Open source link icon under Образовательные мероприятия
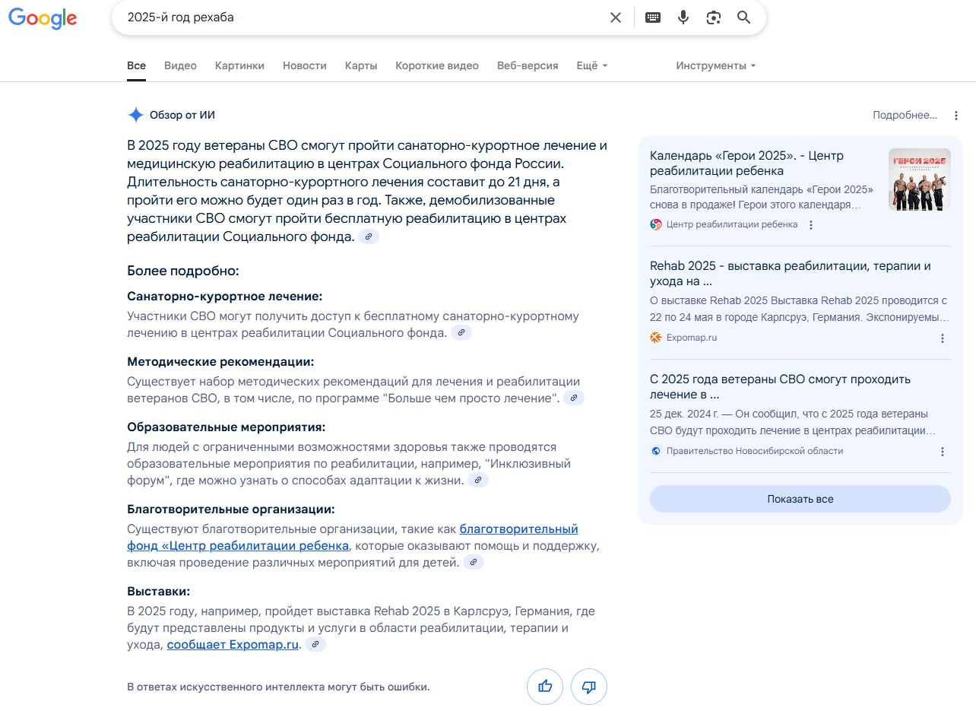This screenshot has width=976, height=711. (477, 481)
